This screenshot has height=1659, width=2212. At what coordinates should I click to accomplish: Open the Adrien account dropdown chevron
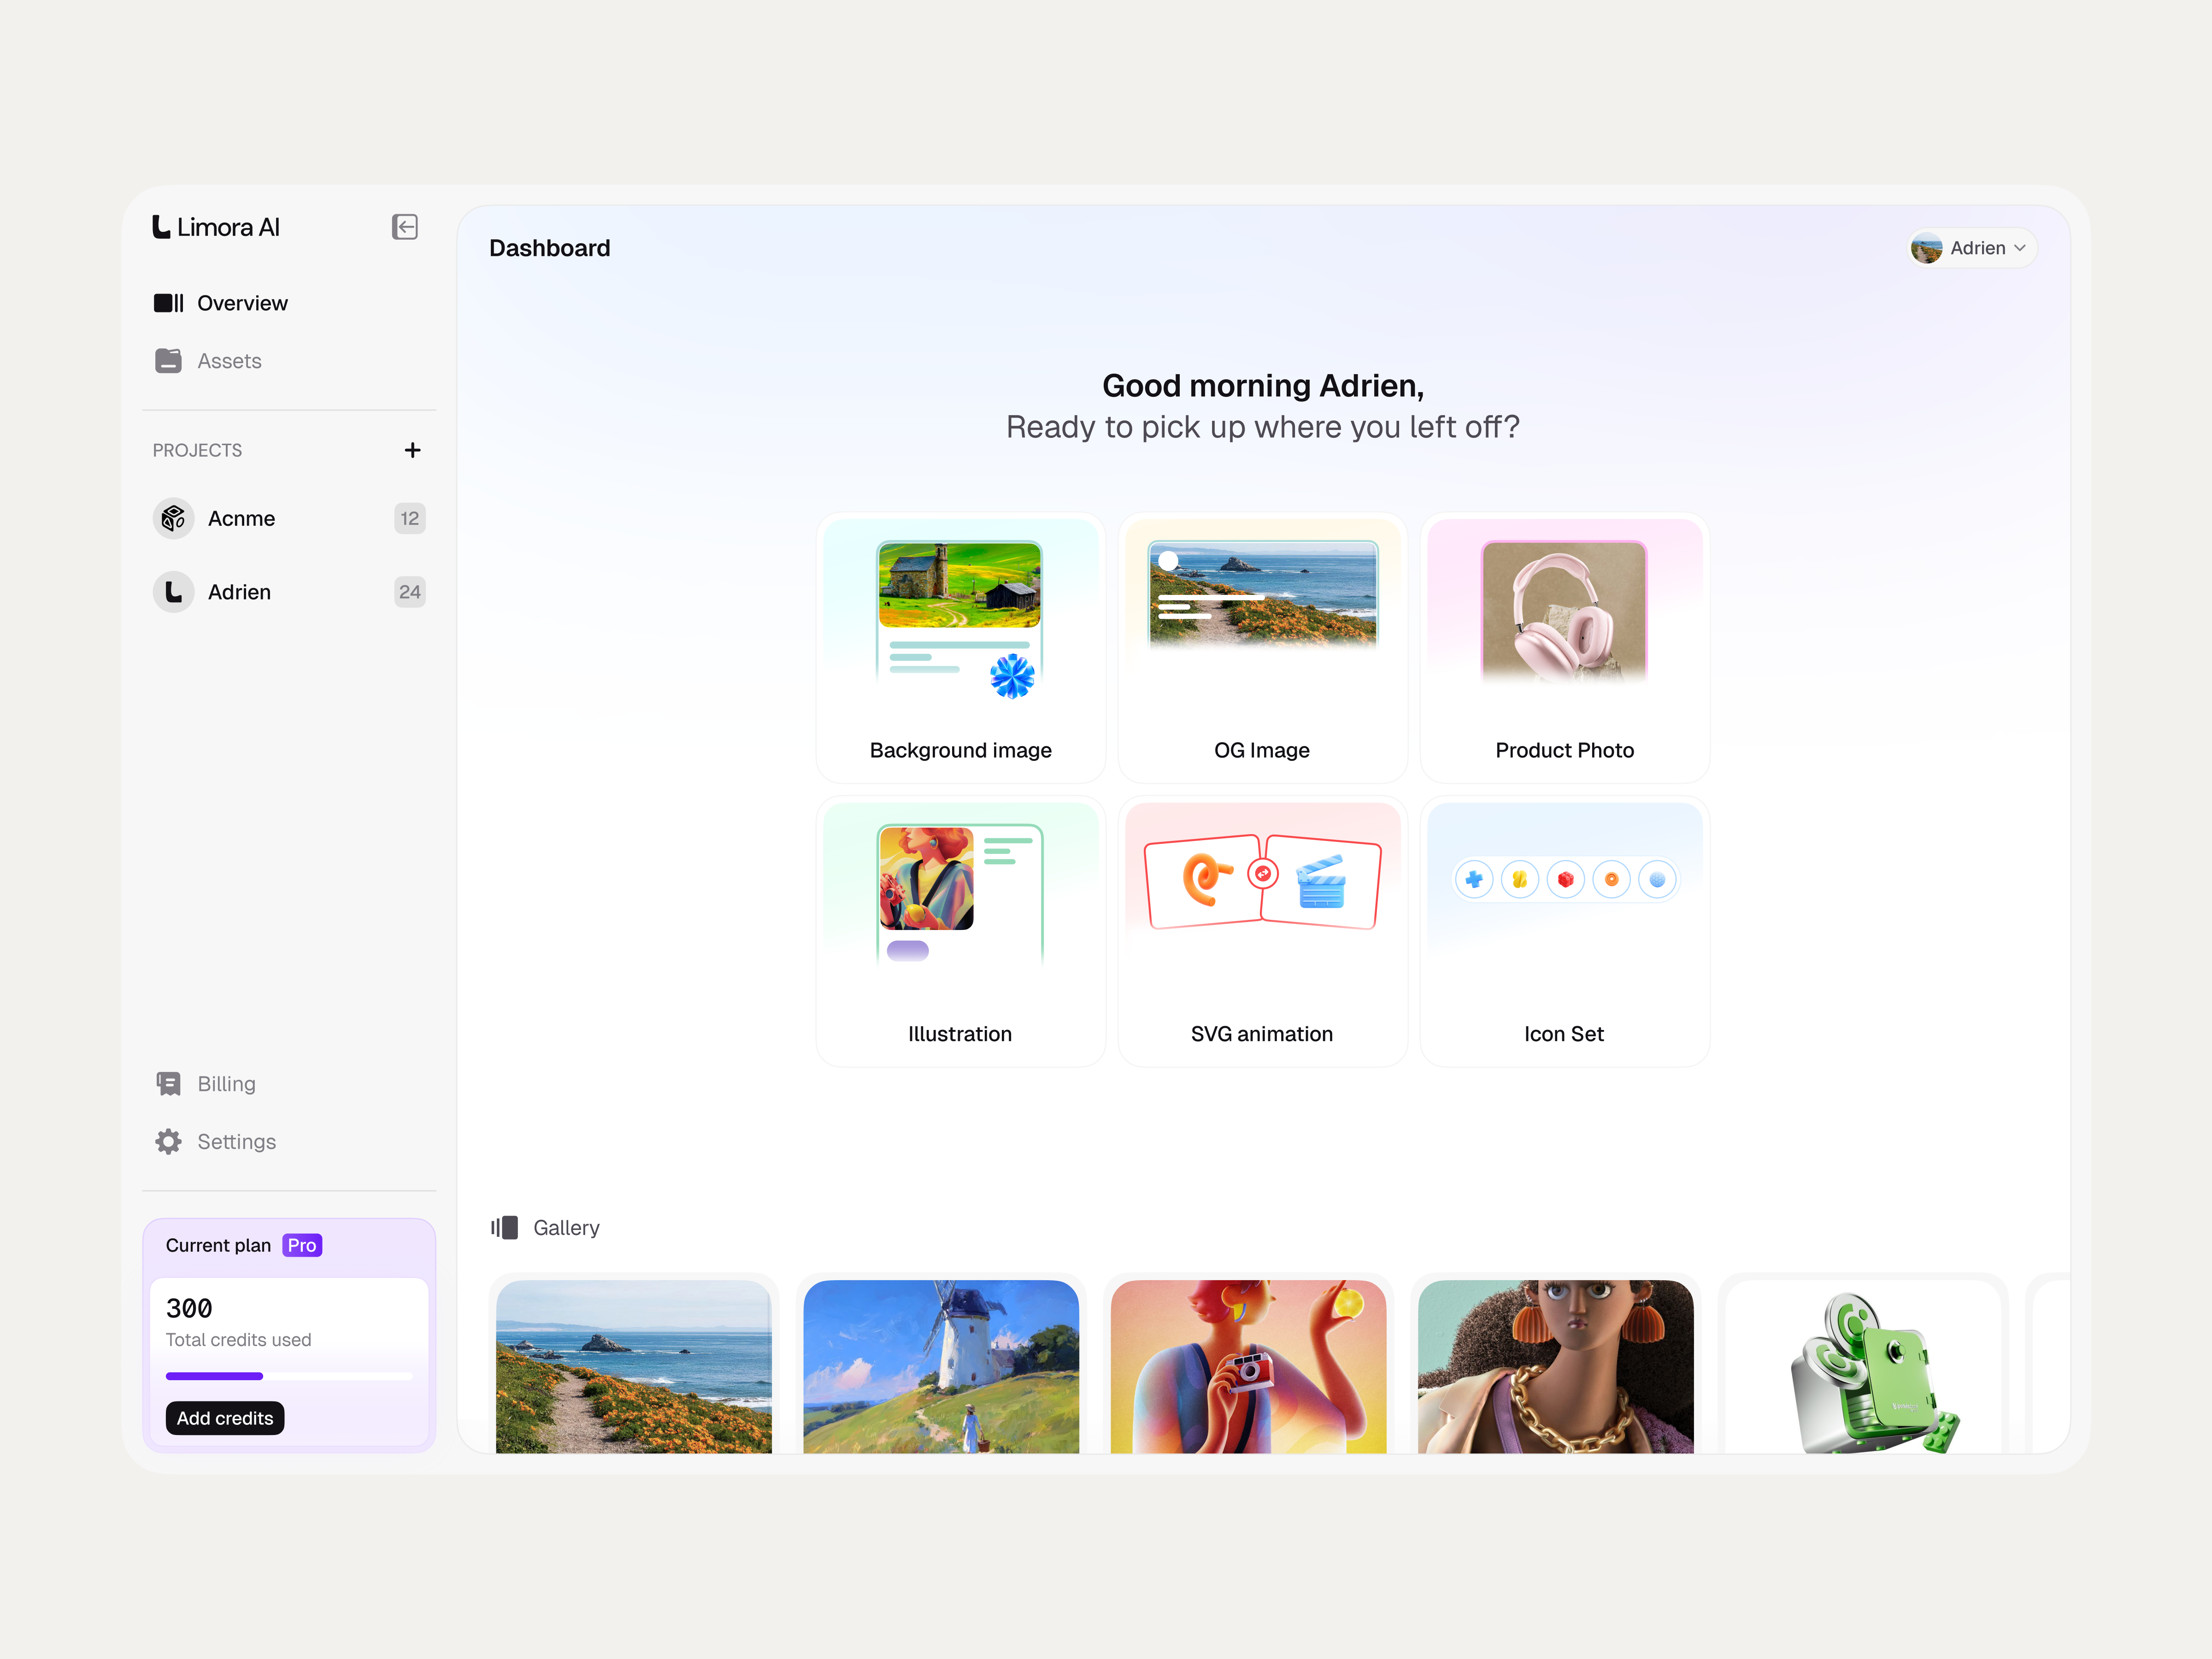2020,248
